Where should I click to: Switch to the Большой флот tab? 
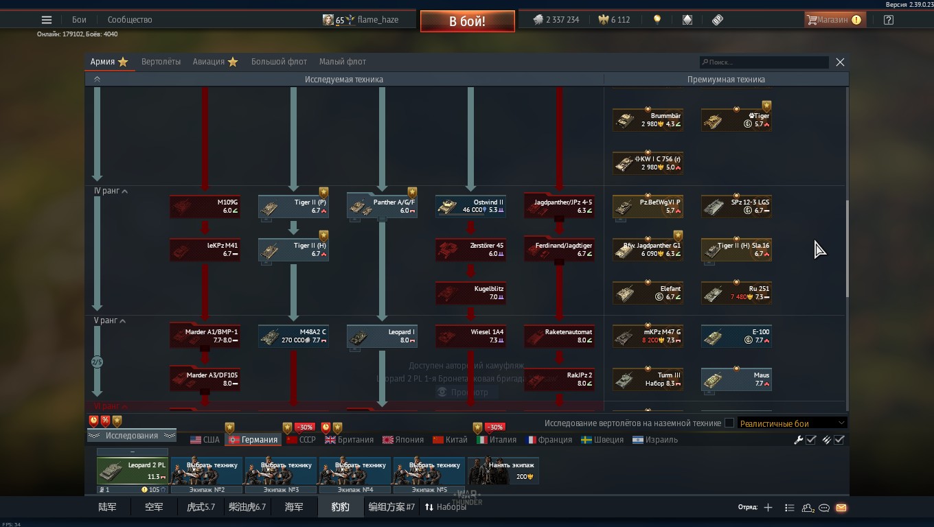[279, 62]
